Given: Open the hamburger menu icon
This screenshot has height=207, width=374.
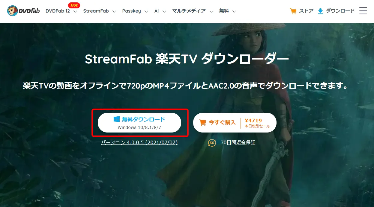Looking at the screenshot, I should (x=363, y=11).
